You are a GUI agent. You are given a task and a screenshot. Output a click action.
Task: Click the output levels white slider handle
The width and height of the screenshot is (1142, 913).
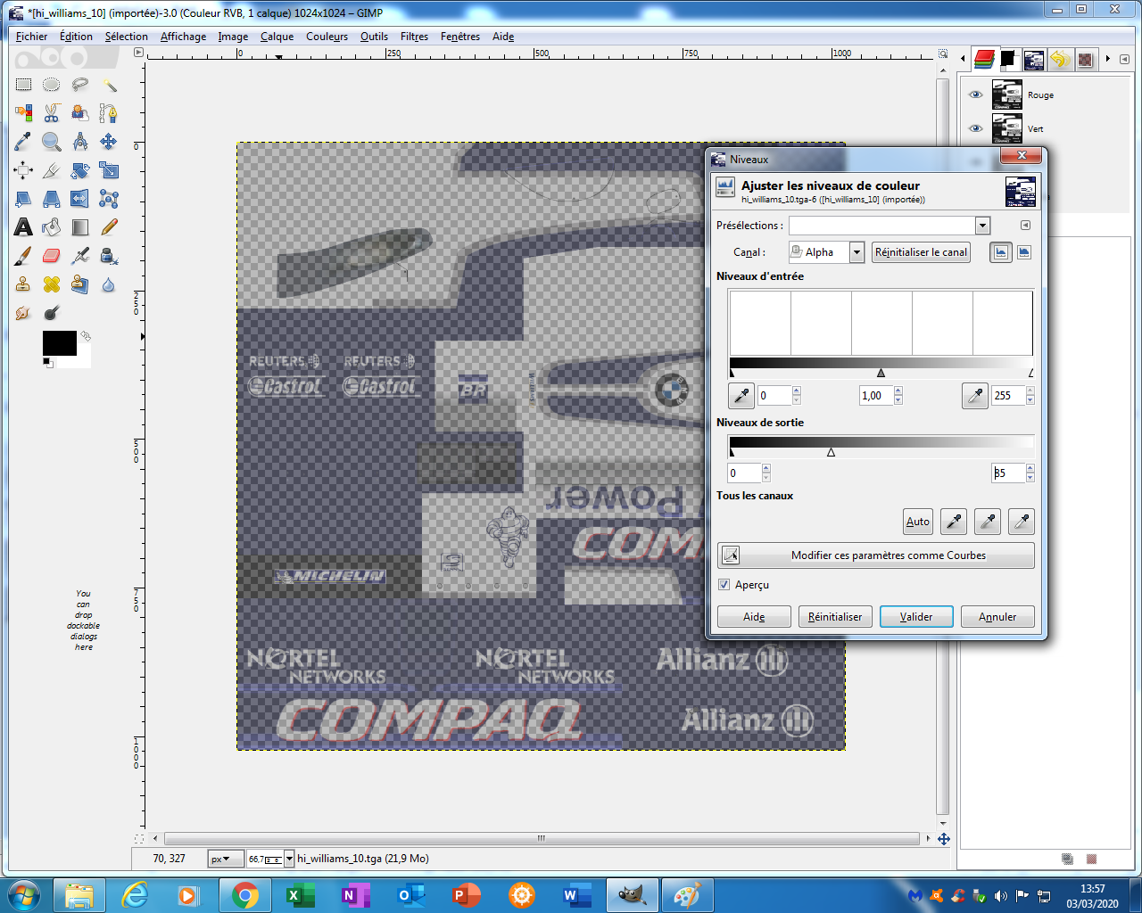(x=832, y=452)
